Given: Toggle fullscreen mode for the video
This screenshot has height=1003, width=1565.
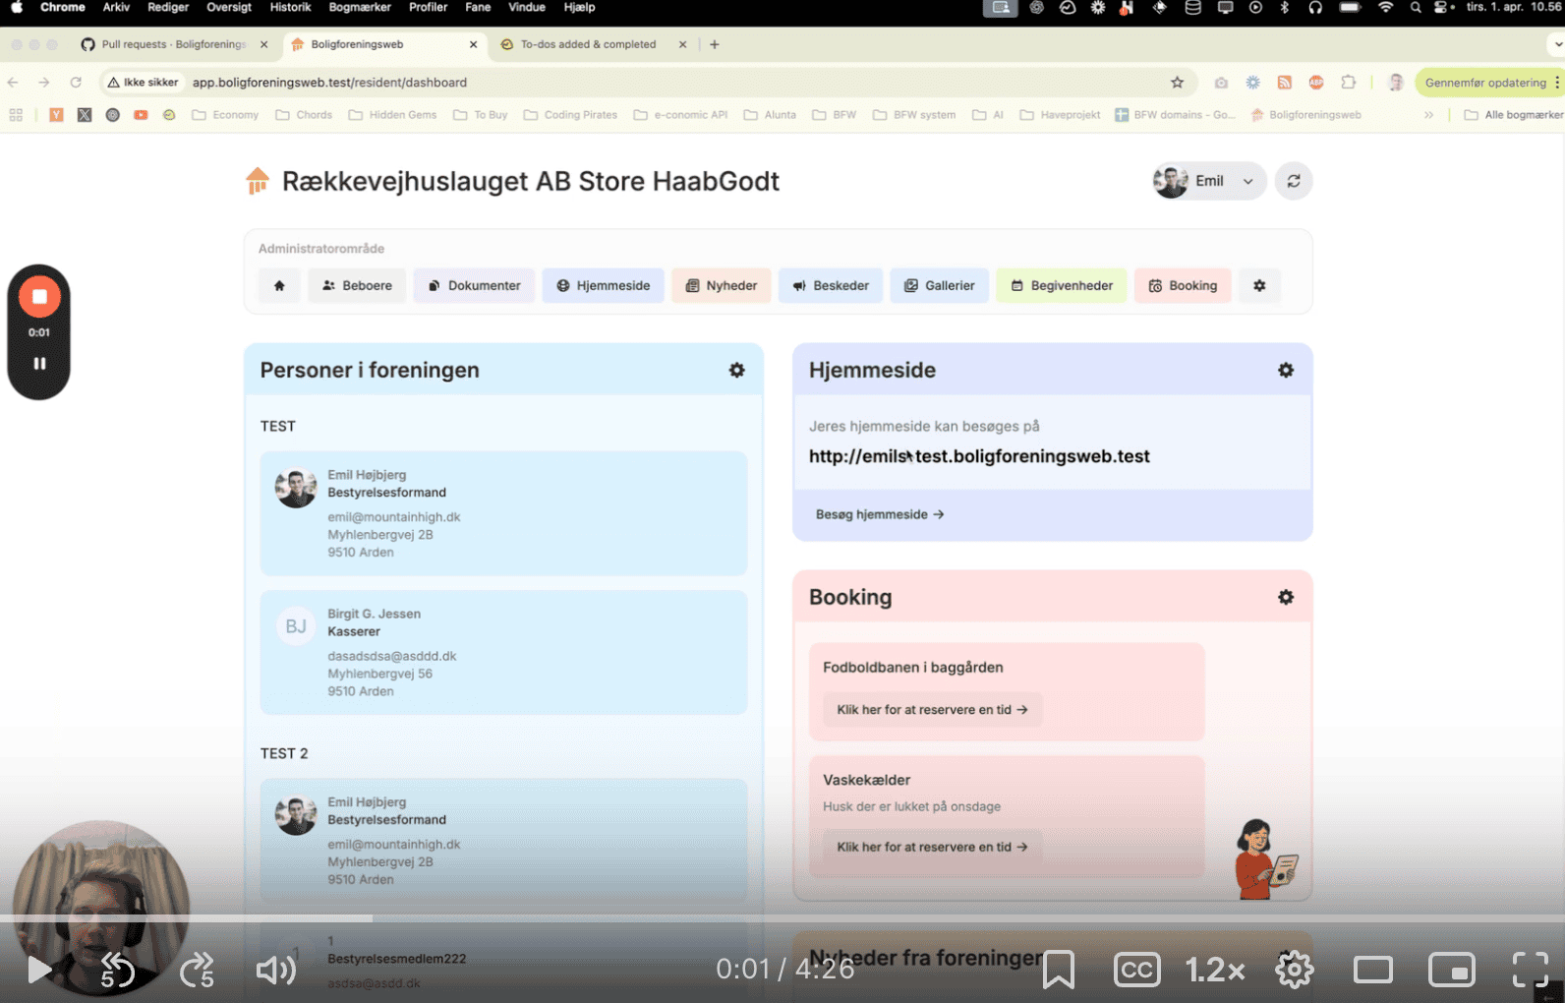Looking at the screenshot, I should 1530,970.
